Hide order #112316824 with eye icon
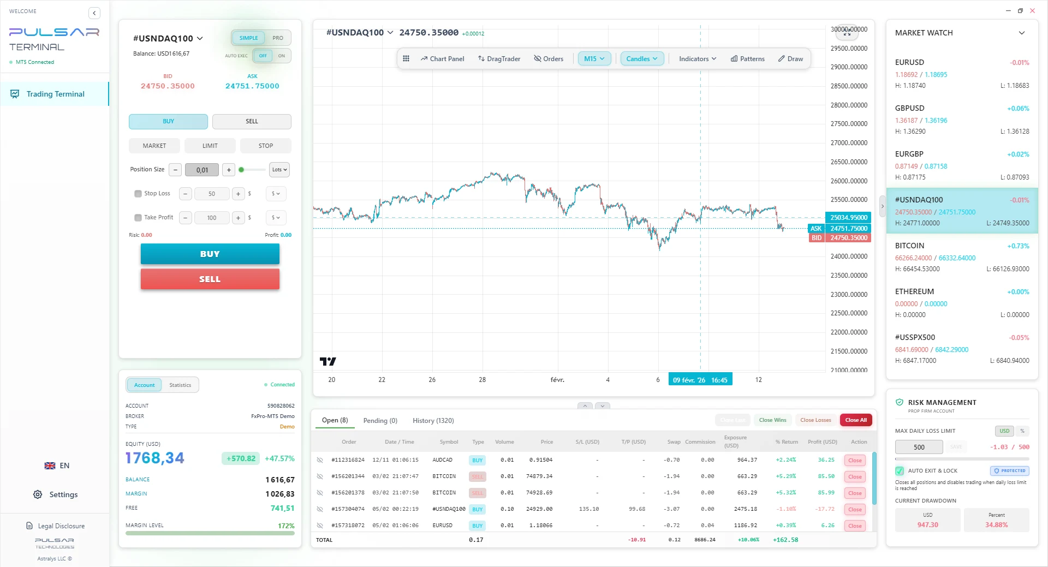Screen dimensions: 1048x567 tap(320, 460)
